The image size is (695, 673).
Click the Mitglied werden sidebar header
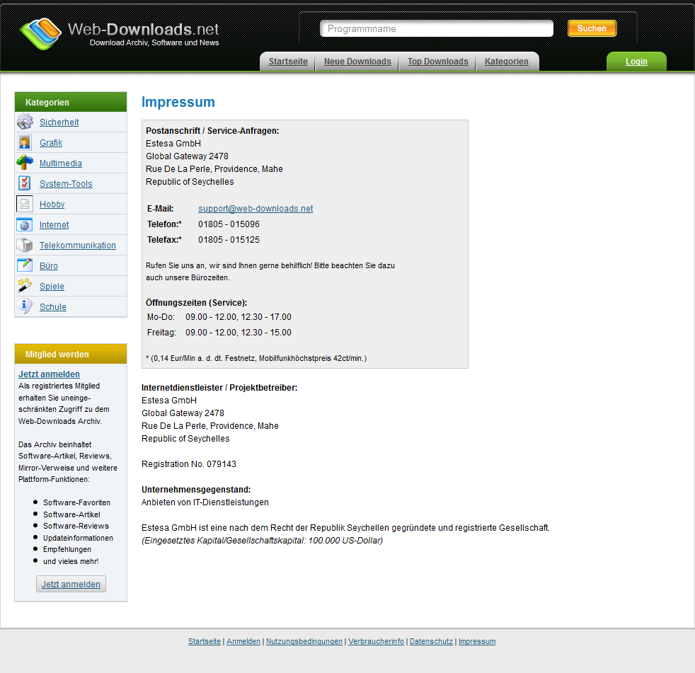point(71,354)
